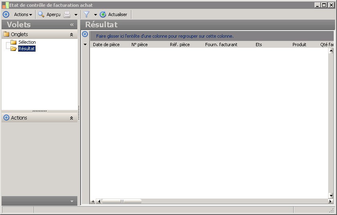
Task: Click the Actualiser refresh icon
Action: point(103,14)
